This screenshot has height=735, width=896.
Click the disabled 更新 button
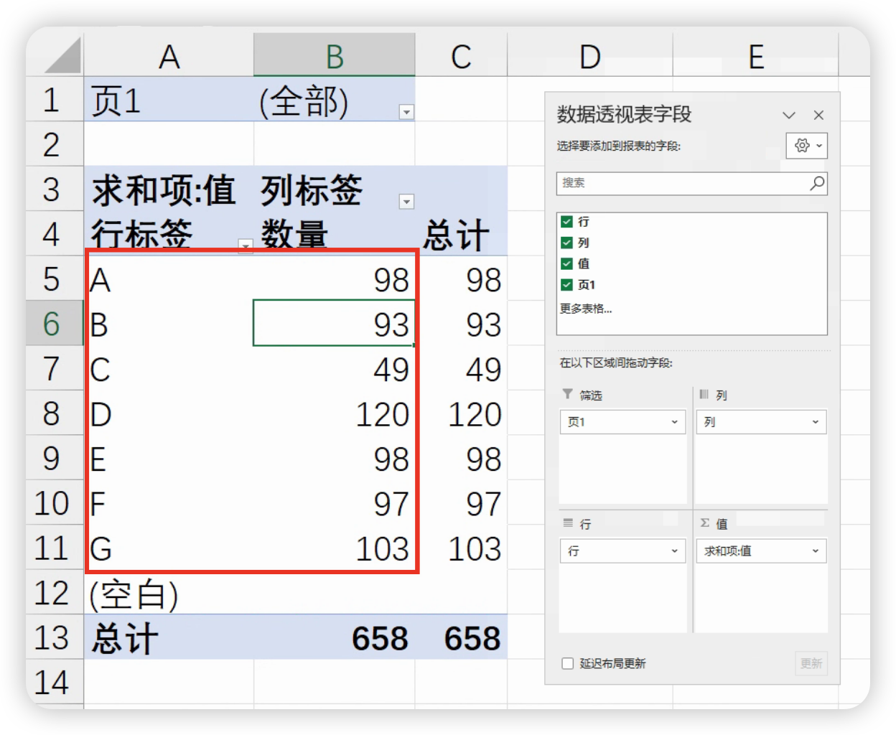[x=811, y=663]
